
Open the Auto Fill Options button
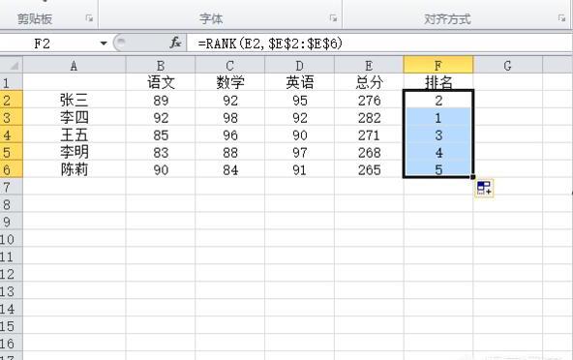[x=484, y=188]
